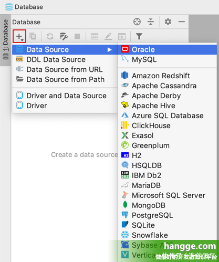Expand the Data Source submenu arrow
Image resolution: width=219 pixels, height=262 pixels.
tap(110, 50)
